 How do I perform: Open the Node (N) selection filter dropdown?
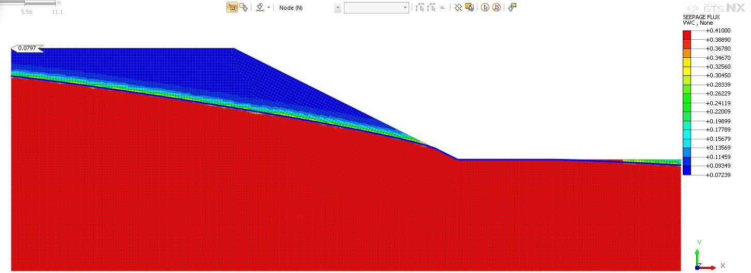(338, 8)
